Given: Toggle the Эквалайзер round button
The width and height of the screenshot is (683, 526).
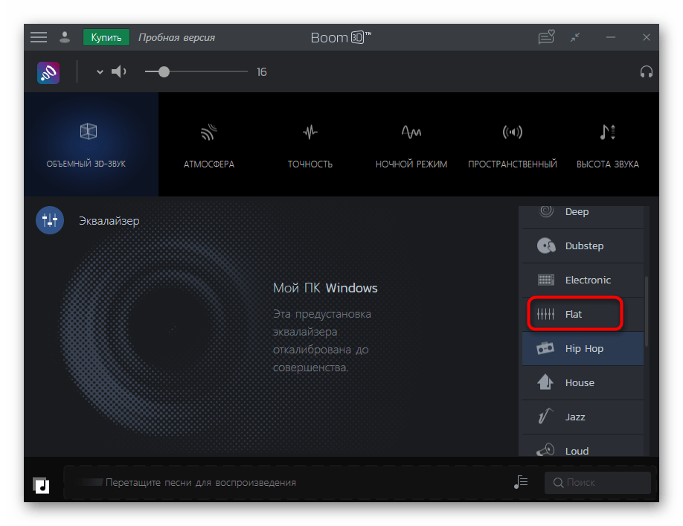Looking at the screenshot, I should [50, 220].
